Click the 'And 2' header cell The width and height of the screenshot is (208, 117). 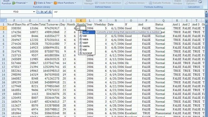[x=187, y=24]
